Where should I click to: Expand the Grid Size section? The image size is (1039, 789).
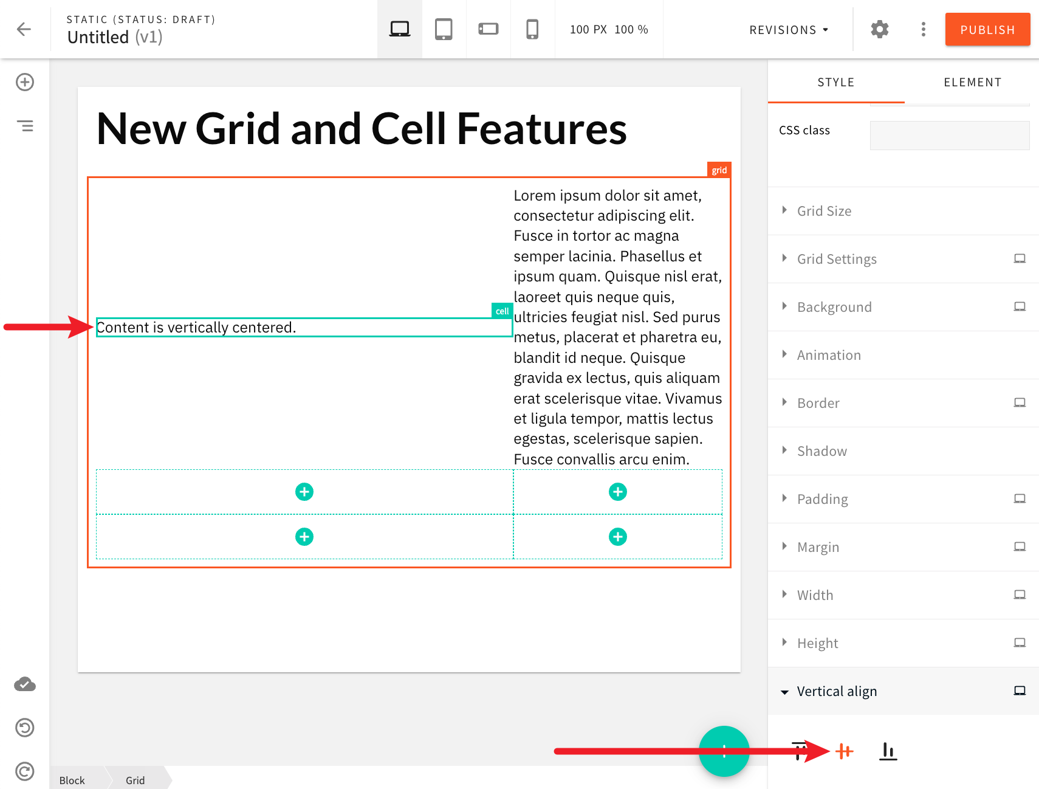[824, 210]
